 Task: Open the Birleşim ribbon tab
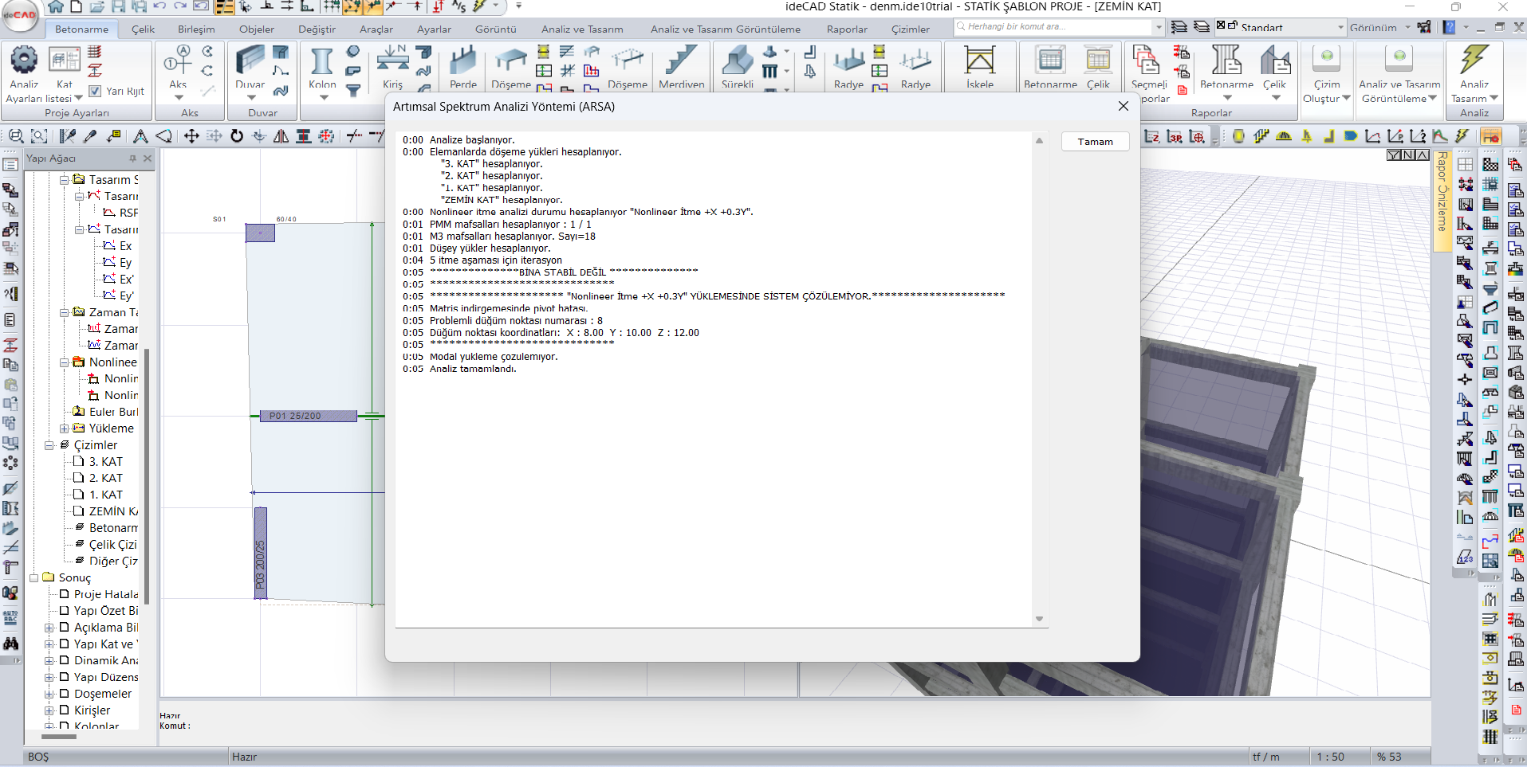point(196,29)
